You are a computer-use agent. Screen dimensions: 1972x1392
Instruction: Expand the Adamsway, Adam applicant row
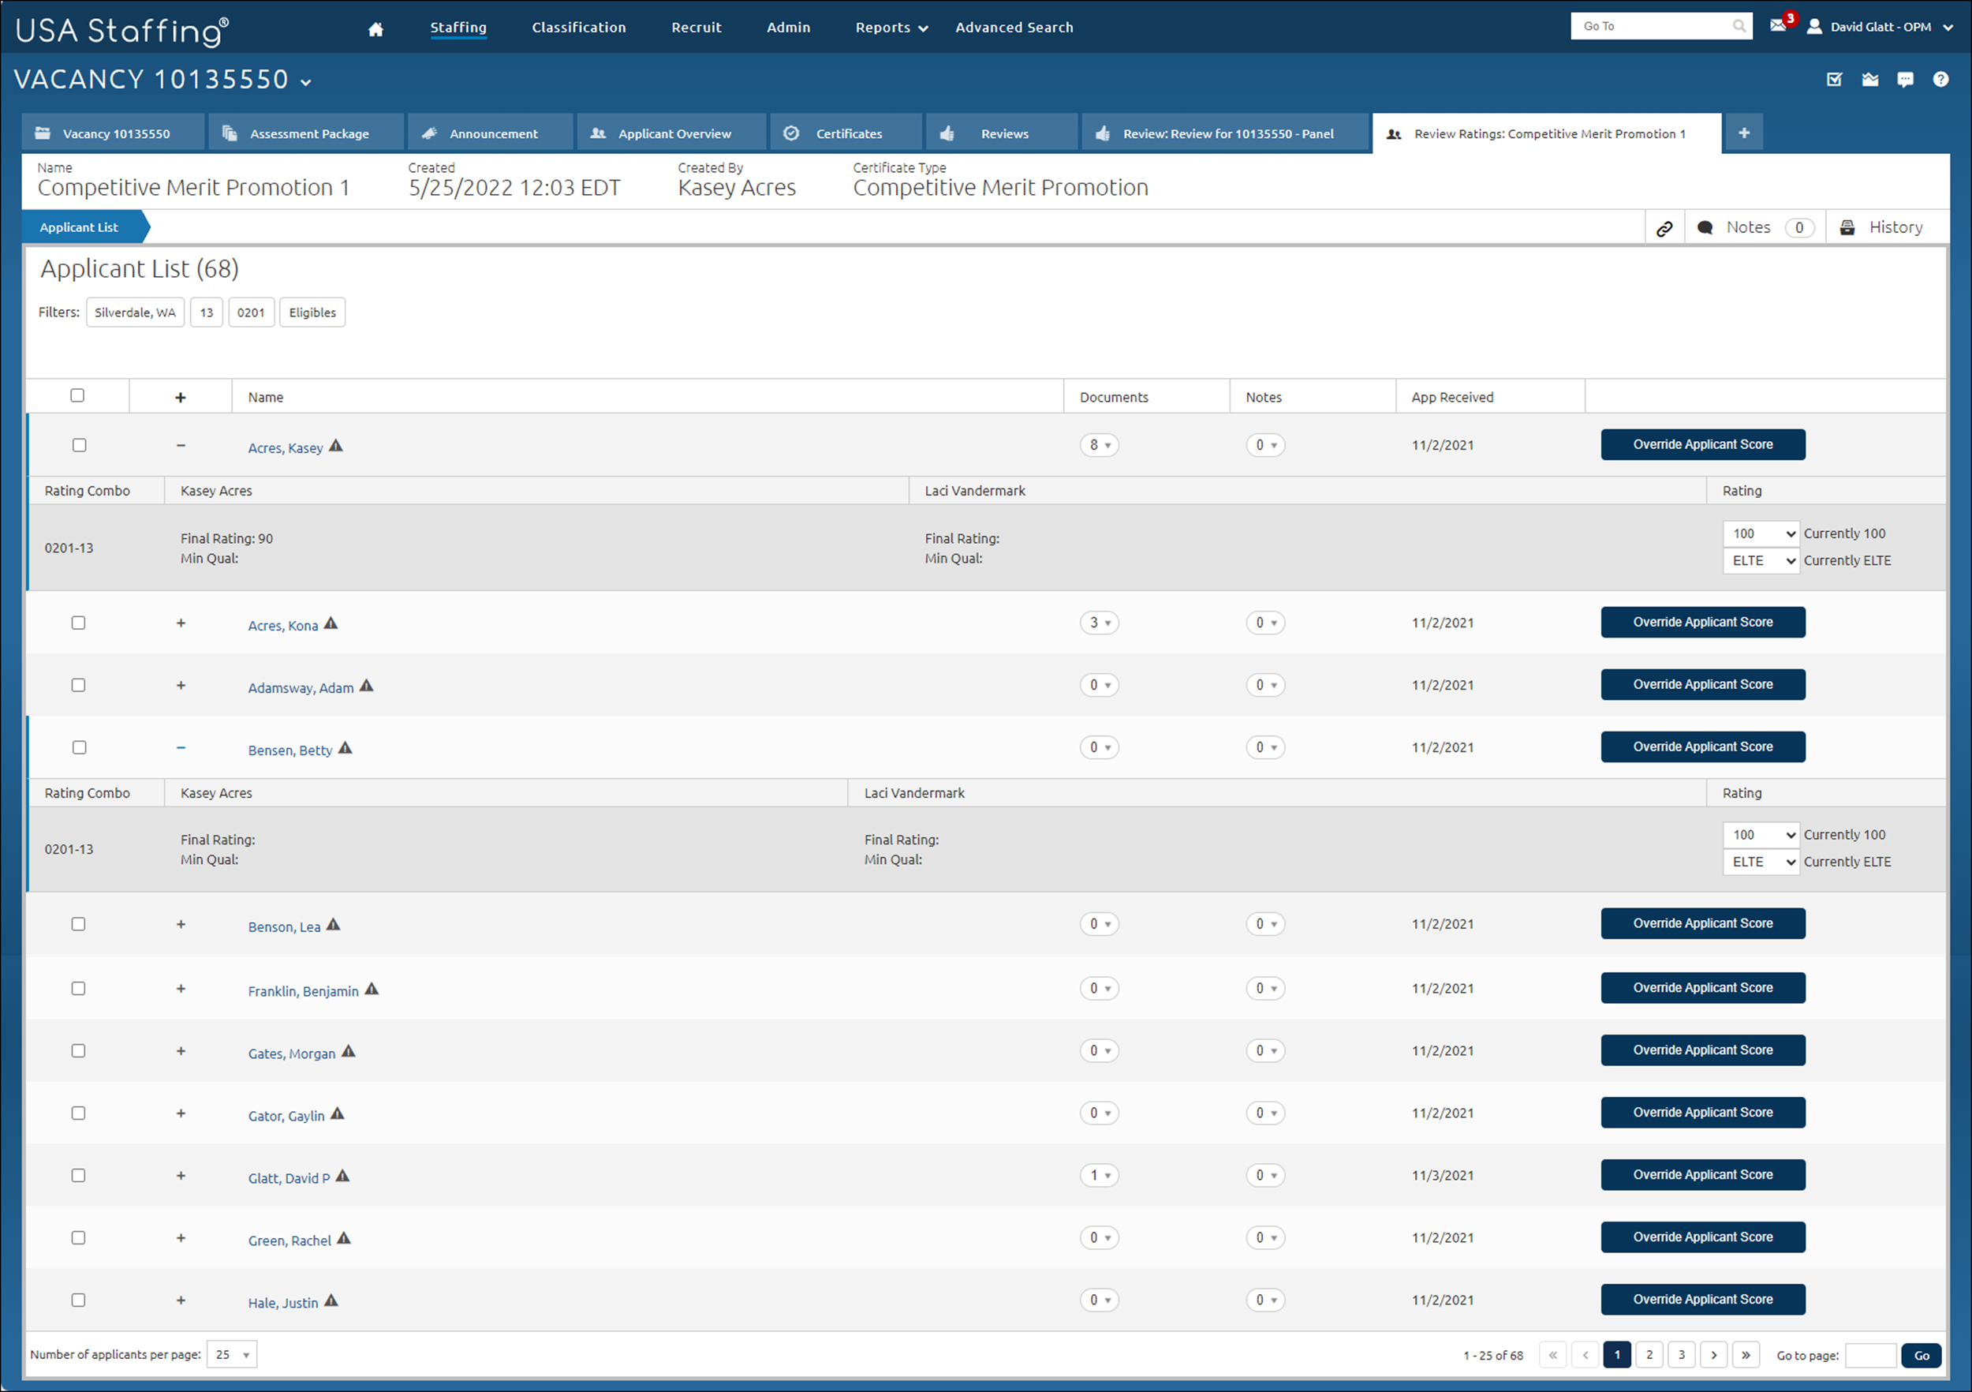pyautogui.click(x=181, y=685)
